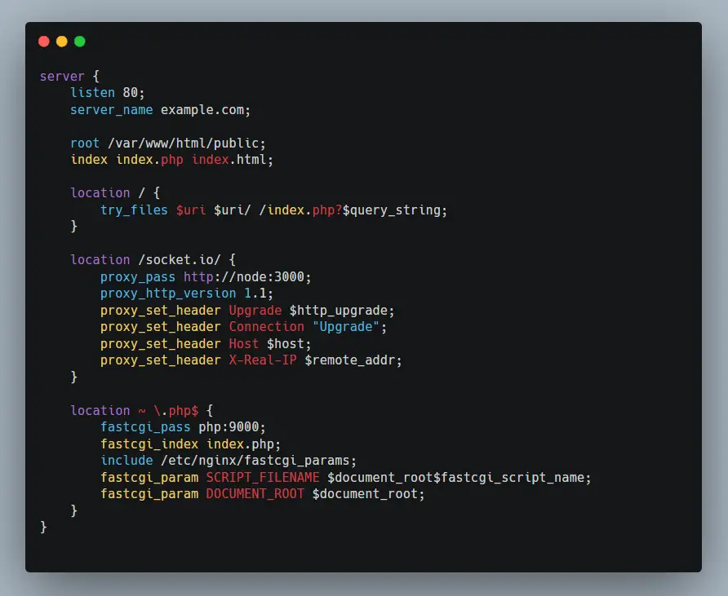Click the '$query_string' variable
Screen dimensions: 728x596
[394, 210]
